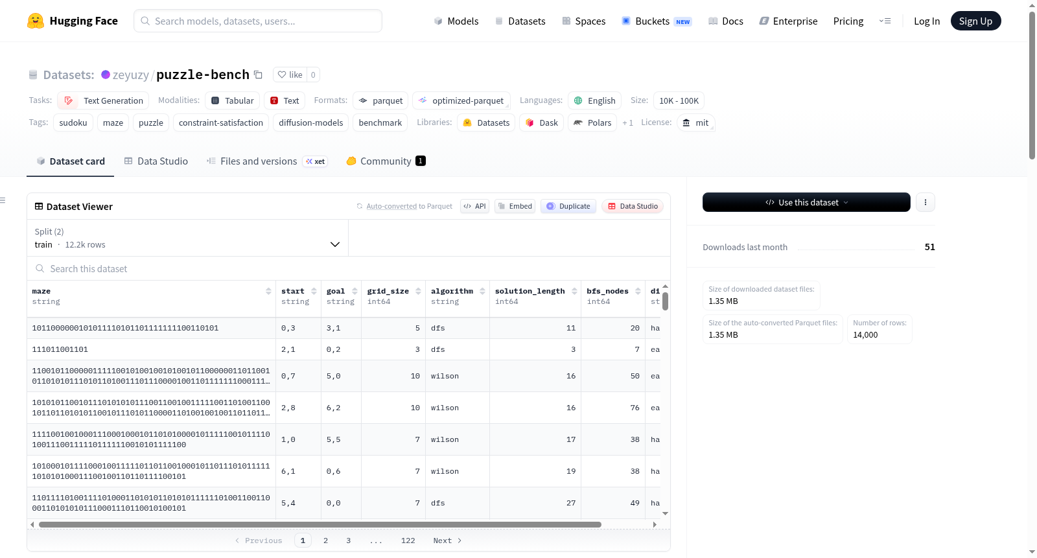The image size is (1037, 558).
Task: Click the Text Generation task tag
Action: tap(103, 100)
